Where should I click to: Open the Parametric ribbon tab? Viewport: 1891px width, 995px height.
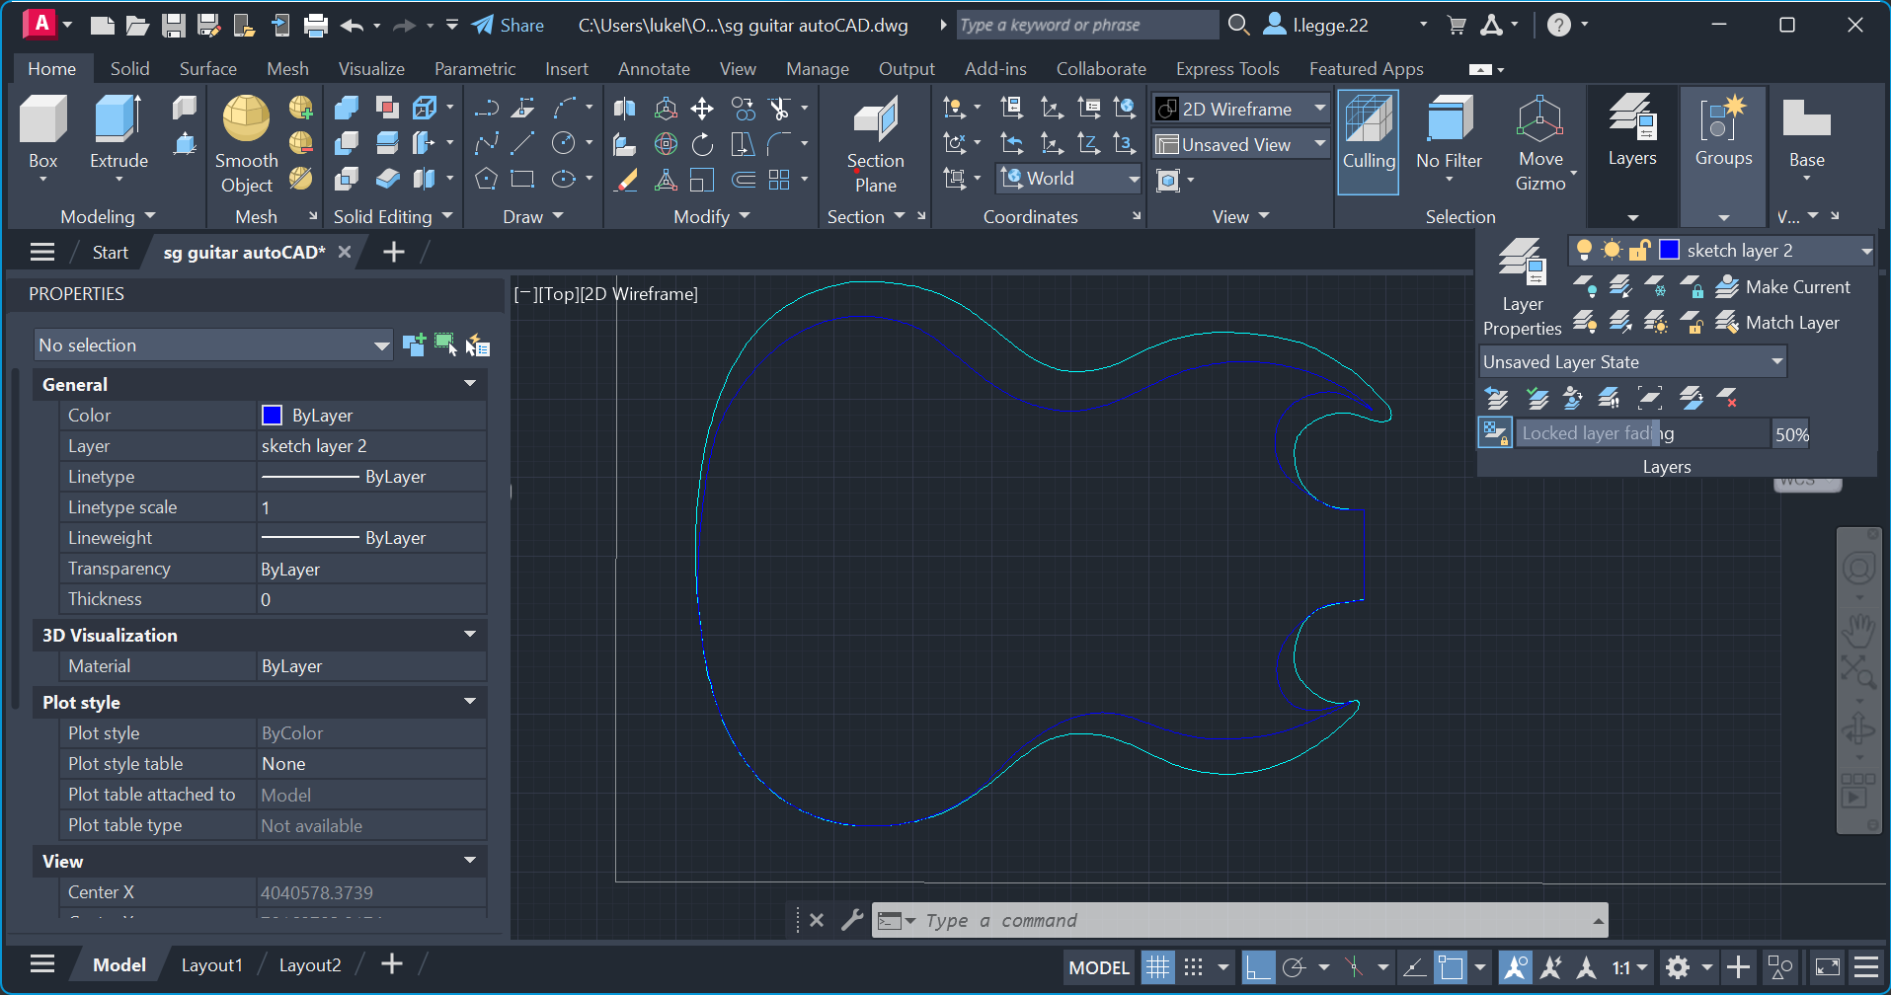pyautogui.click(x=475, y=68)
